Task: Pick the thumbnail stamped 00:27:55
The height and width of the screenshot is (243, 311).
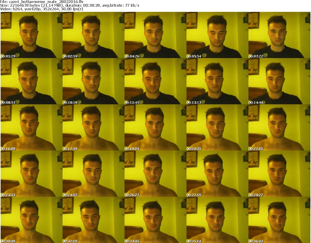Action: click(217, 174)
